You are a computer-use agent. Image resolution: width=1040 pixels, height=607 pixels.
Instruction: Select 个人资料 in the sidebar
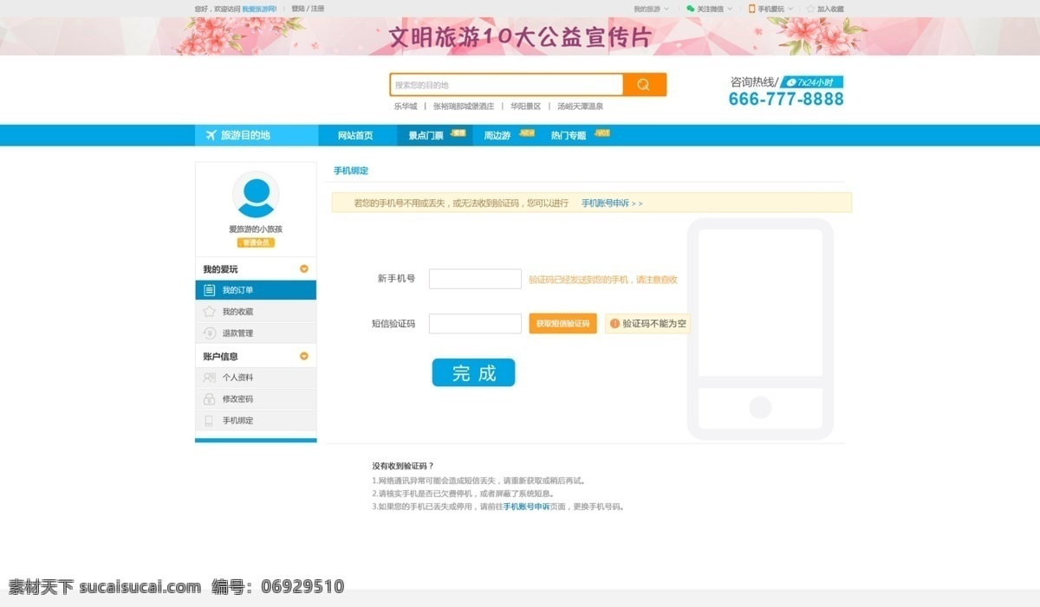coord(256,378)
